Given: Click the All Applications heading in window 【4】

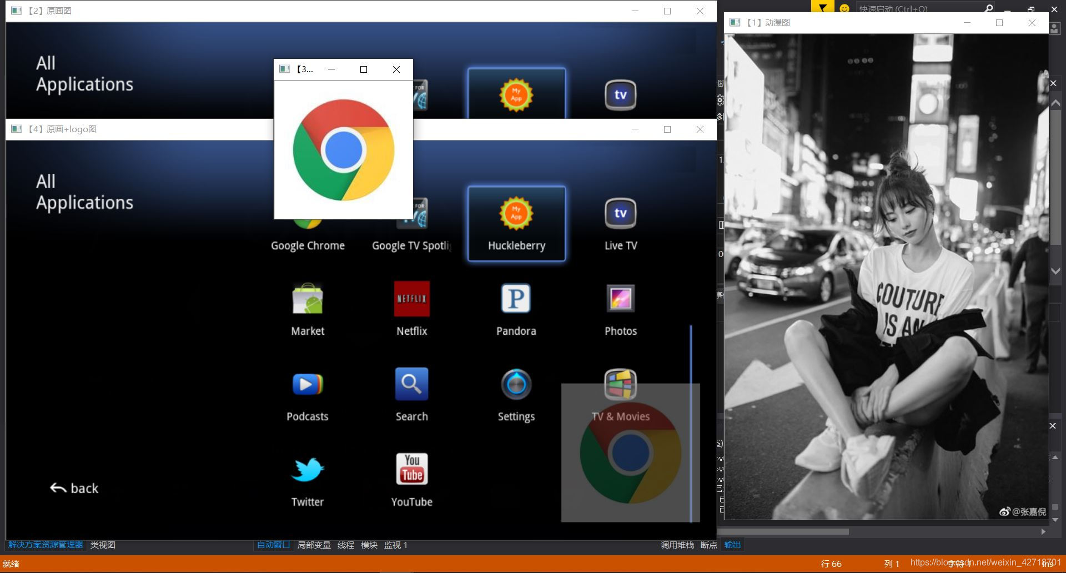Looking at the screenshot, I should 84,192.
